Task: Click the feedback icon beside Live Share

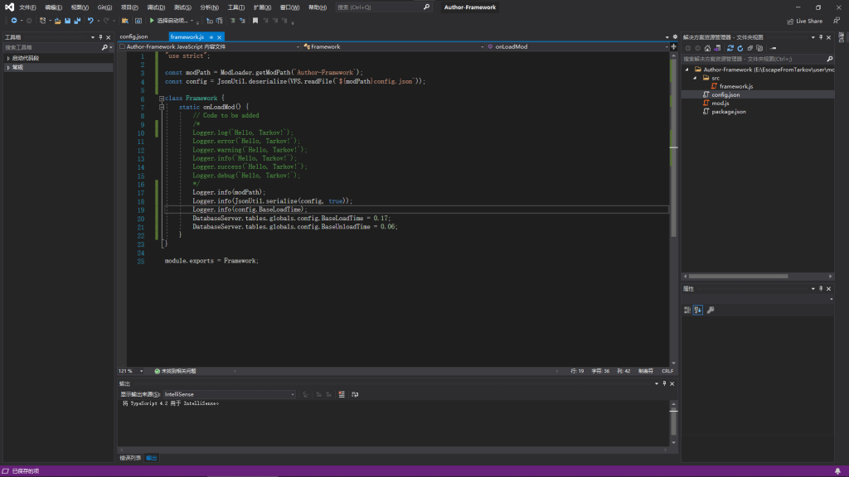Action: 837,21
